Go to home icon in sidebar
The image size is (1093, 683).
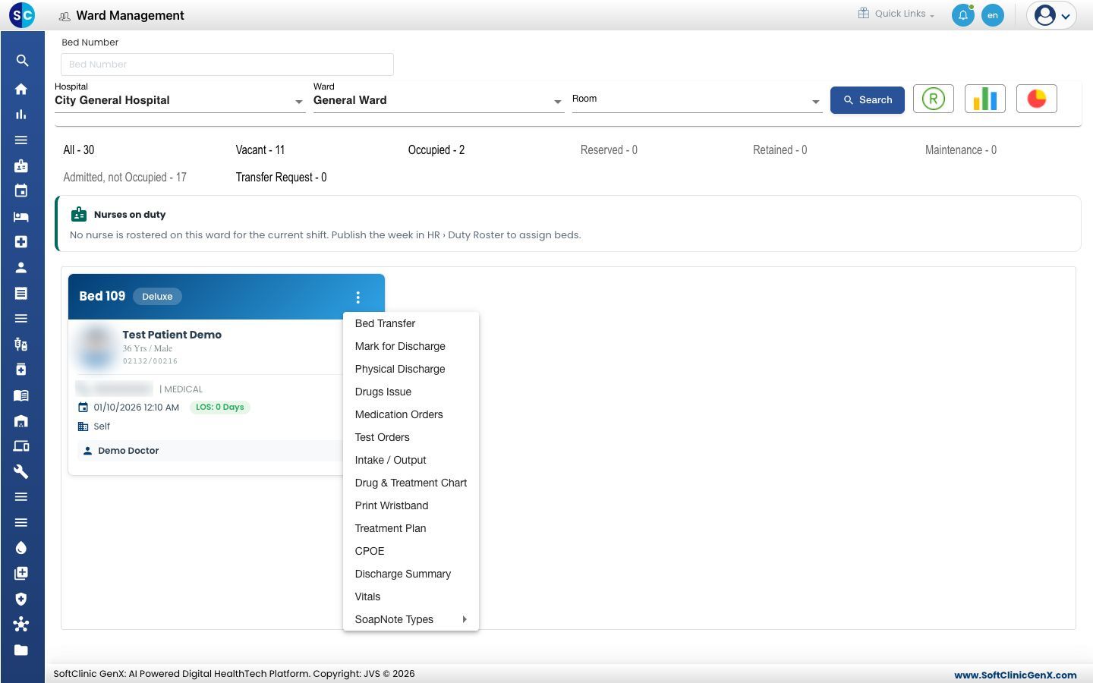coord(21,89)
